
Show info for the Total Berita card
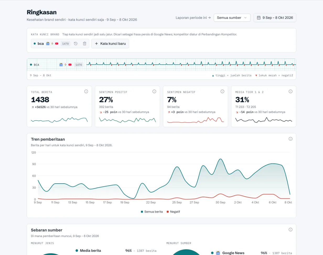86,91
